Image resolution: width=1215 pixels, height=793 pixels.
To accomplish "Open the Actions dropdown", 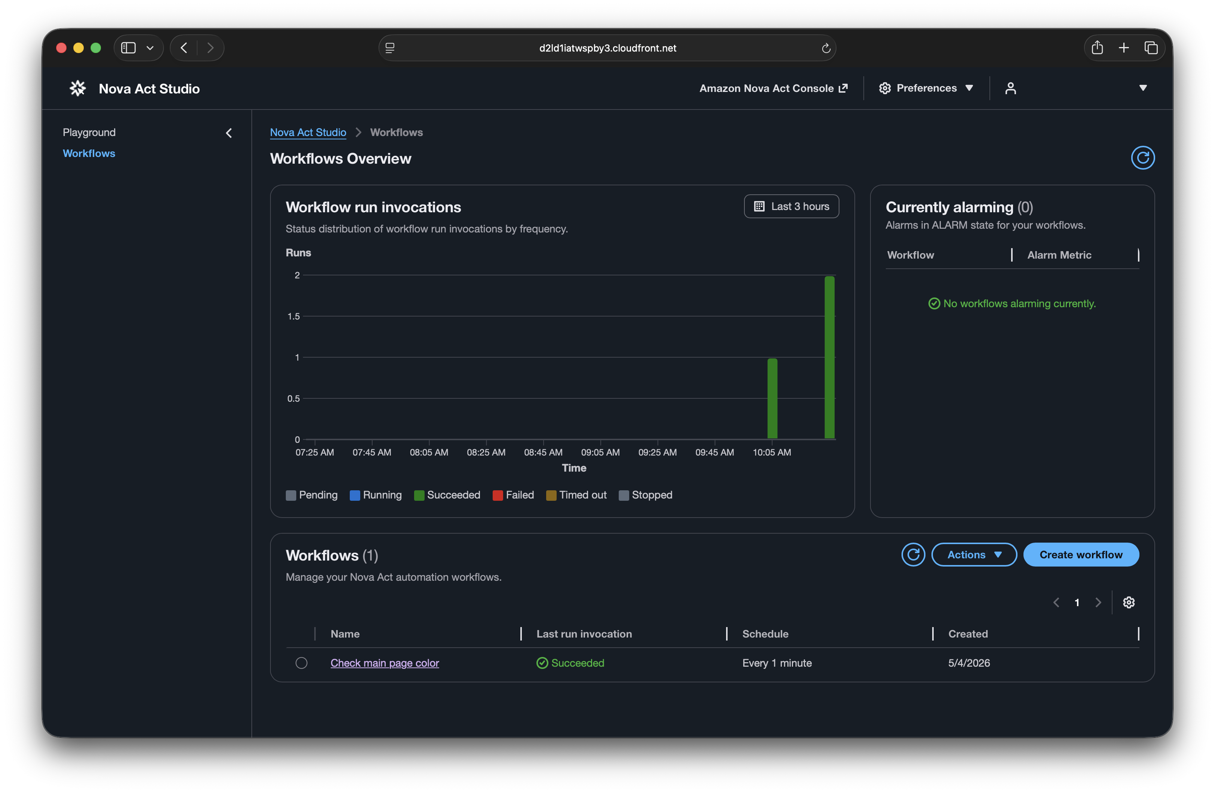I will pyautogui.click(x=974, y=554).
